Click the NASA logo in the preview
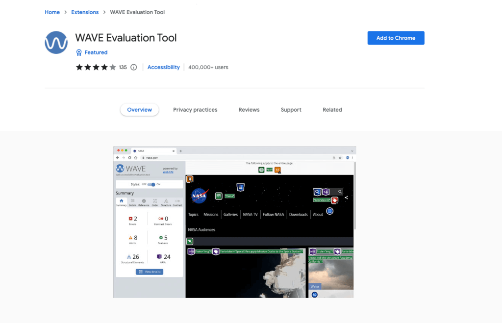The image size is (502, 323). pos(200,196)
